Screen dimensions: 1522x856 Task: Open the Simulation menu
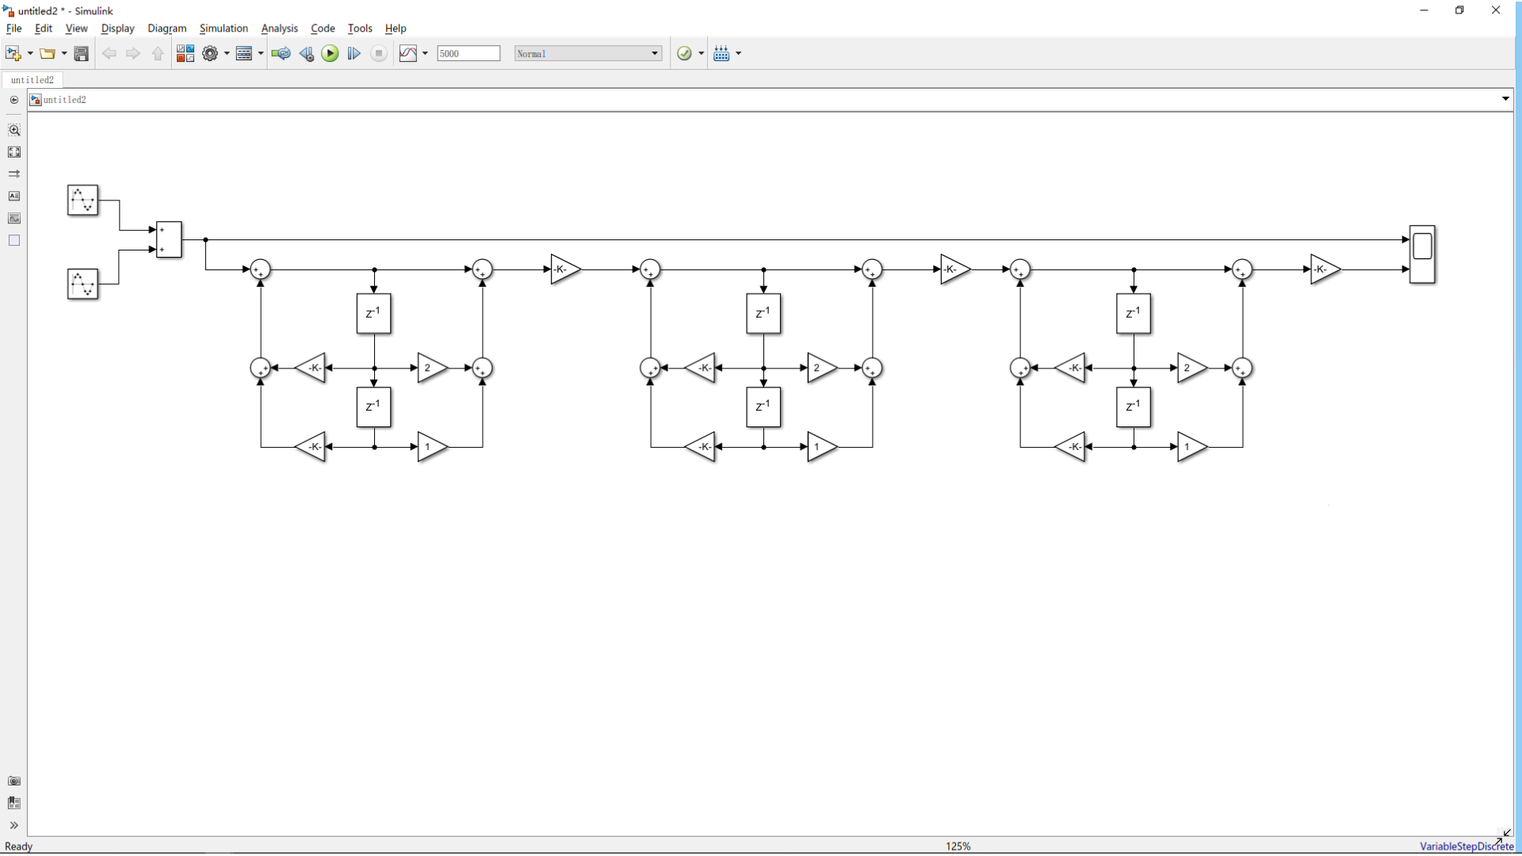(x=224, y=28)
